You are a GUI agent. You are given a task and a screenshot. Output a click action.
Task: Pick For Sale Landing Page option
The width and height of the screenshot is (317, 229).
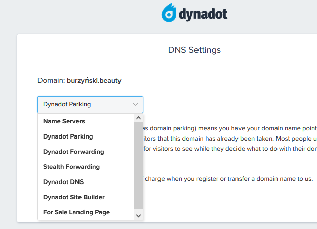click(76, 212)
